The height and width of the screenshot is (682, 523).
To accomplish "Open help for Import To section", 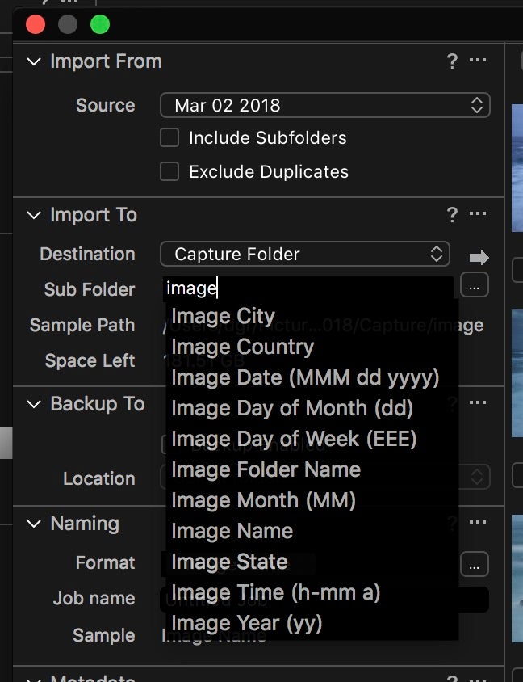I will 452,215.
